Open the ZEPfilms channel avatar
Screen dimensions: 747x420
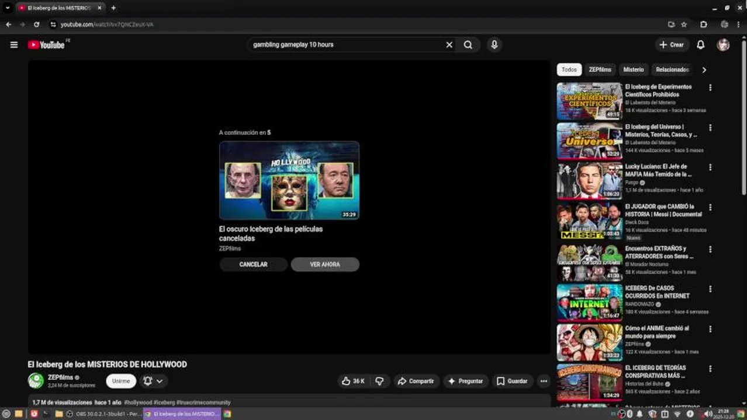tap(36, 381)
